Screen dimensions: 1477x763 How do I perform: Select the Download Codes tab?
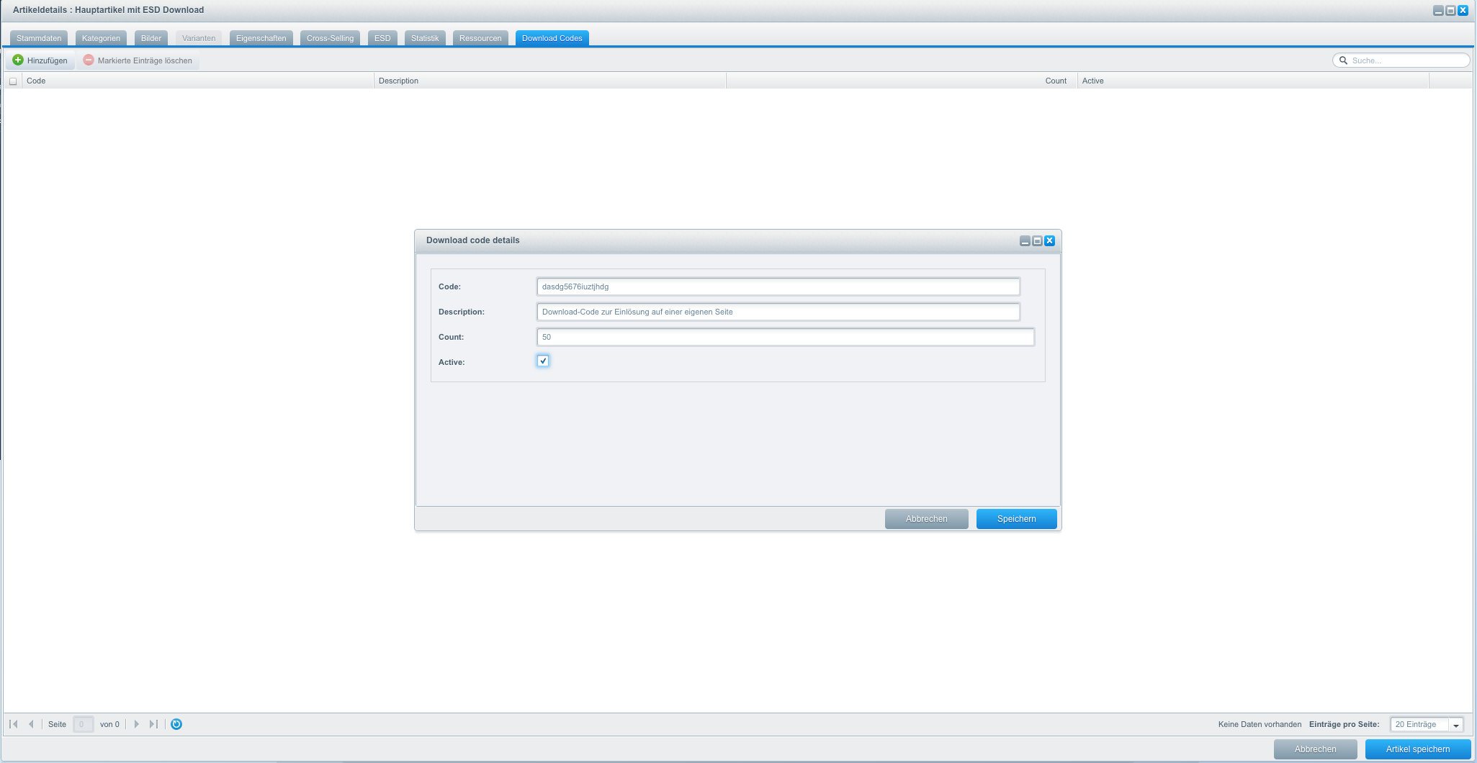click(x=552, y=38)
